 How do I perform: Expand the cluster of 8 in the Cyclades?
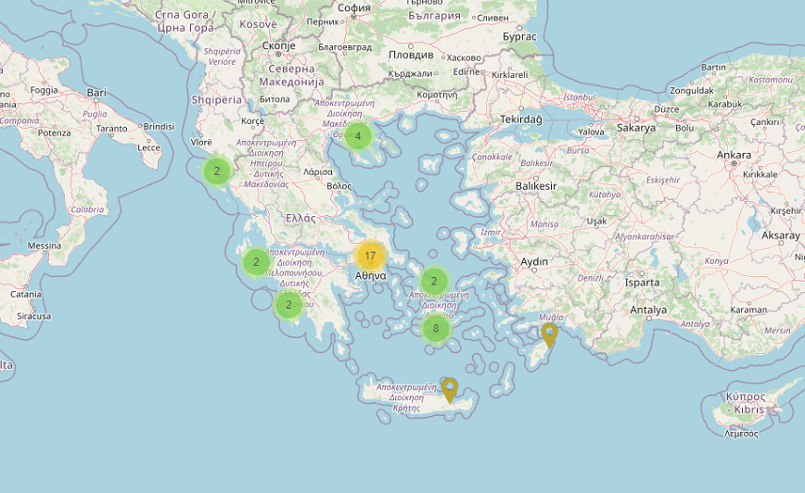pyautogui.click(x=436, y=328)
